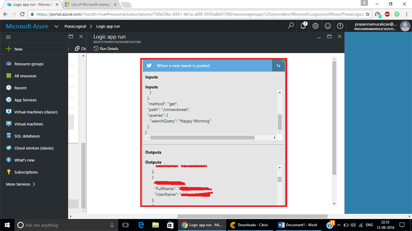
Task: Switch to Downloads - Citrio taskbar item
Action: [249, 225]
